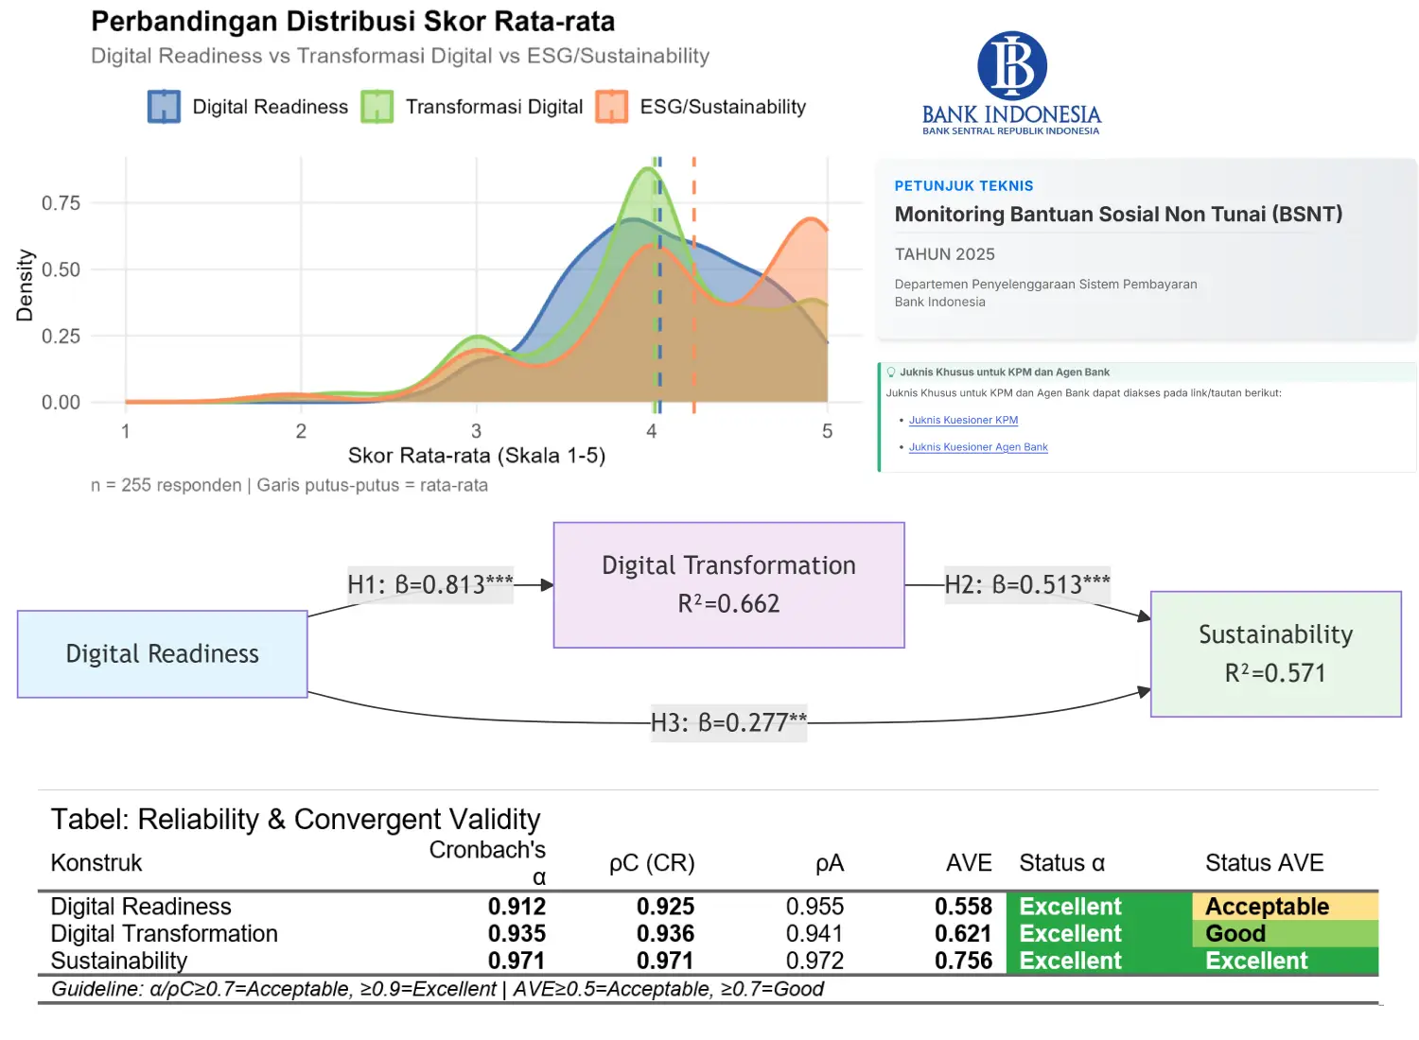Select the Digital Transformation R²=0.662 node
Viewport: 1419px width, 1040px height.
(x=728, y=585)
